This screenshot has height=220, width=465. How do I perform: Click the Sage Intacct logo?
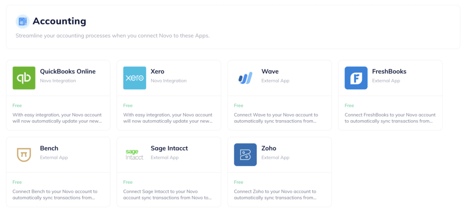click(134, 155)
